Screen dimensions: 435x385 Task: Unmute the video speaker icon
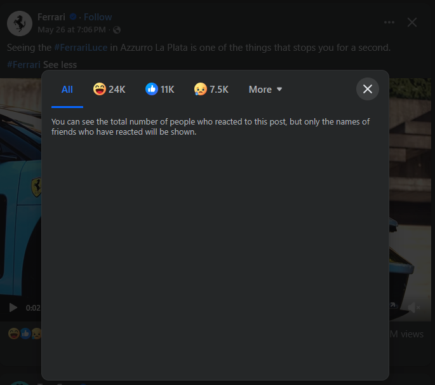(x=413, y=307)
